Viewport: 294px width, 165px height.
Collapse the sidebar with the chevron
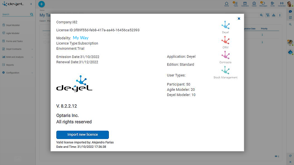tap(31, 4)
